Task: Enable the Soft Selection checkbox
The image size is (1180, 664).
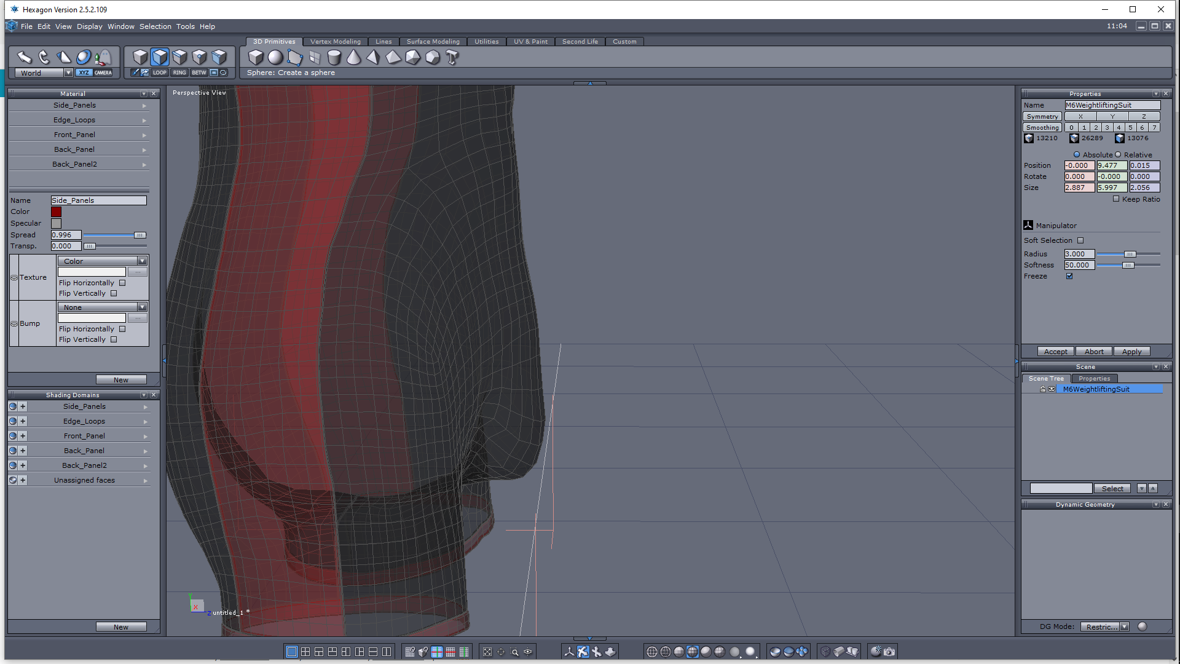Action: pos(1080,240)
